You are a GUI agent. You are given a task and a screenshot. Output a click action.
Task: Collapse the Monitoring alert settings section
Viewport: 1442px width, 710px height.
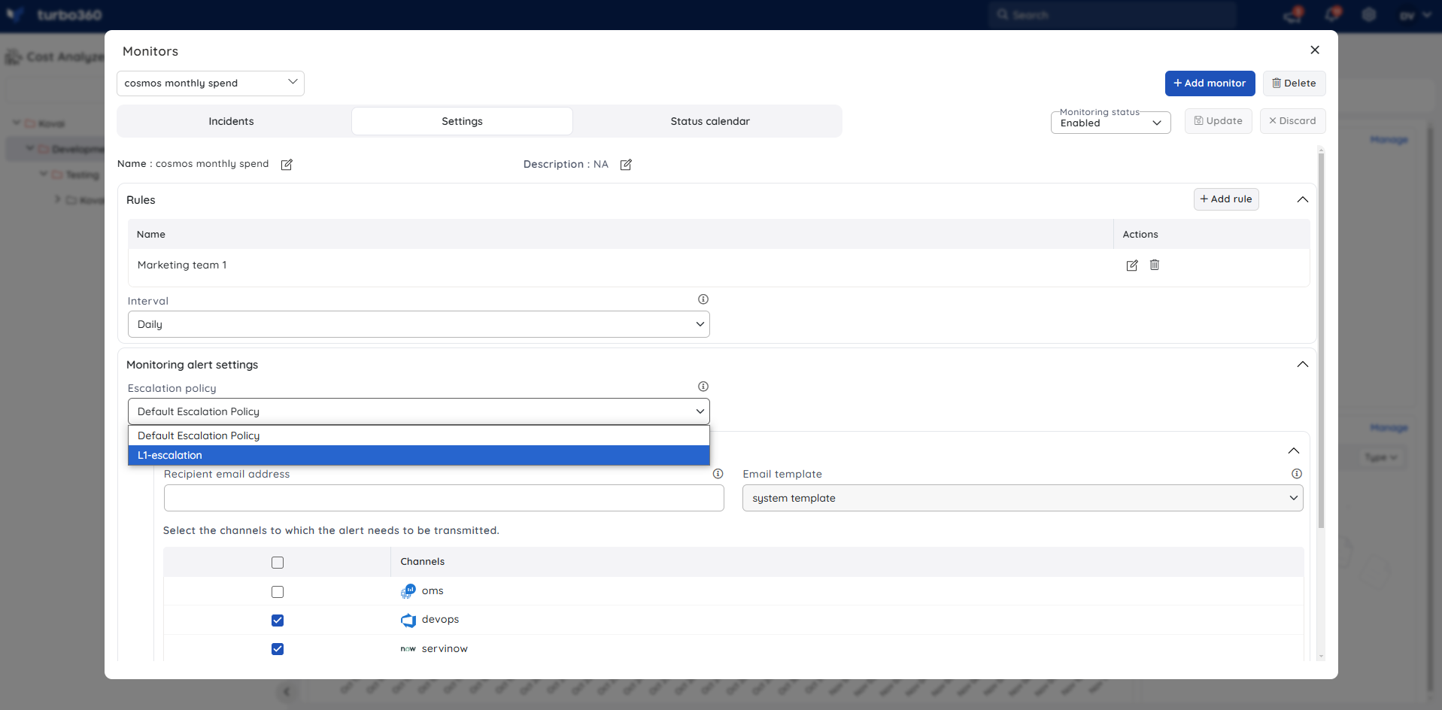tap(1303, 365)
